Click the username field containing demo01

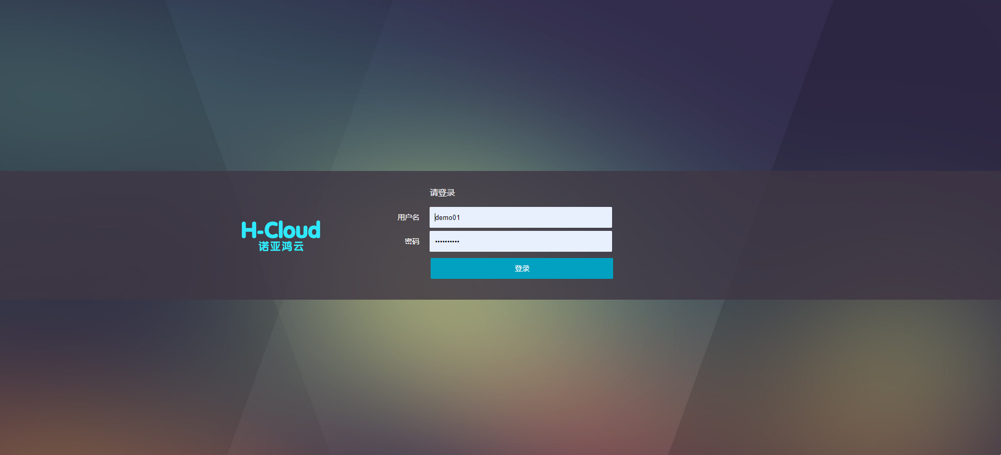[x=520, y=217]
